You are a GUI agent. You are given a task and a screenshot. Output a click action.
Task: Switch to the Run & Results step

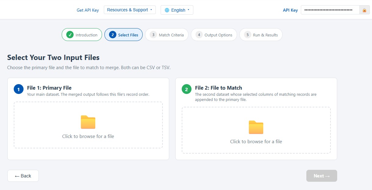261,35
